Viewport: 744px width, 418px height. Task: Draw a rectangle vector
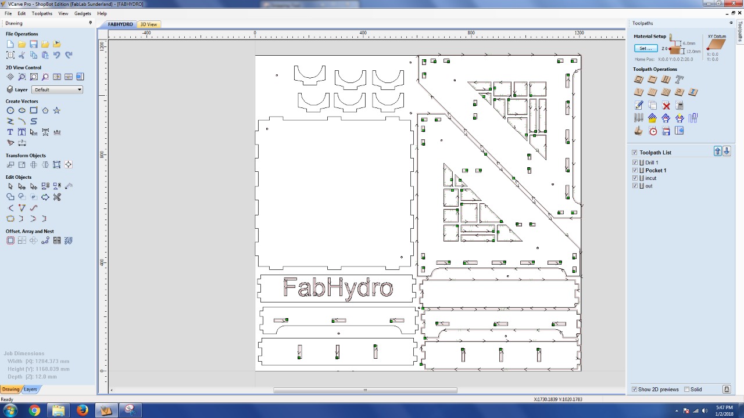click(34, 110)
